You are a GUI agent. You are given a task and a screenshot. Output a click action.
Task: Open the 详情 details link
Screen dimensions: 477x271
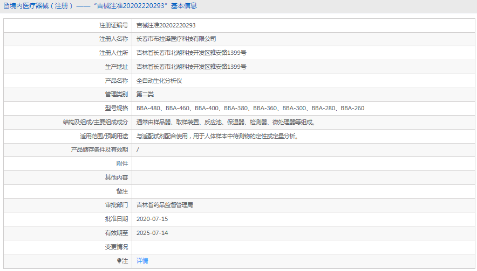[x=142, y=261]
